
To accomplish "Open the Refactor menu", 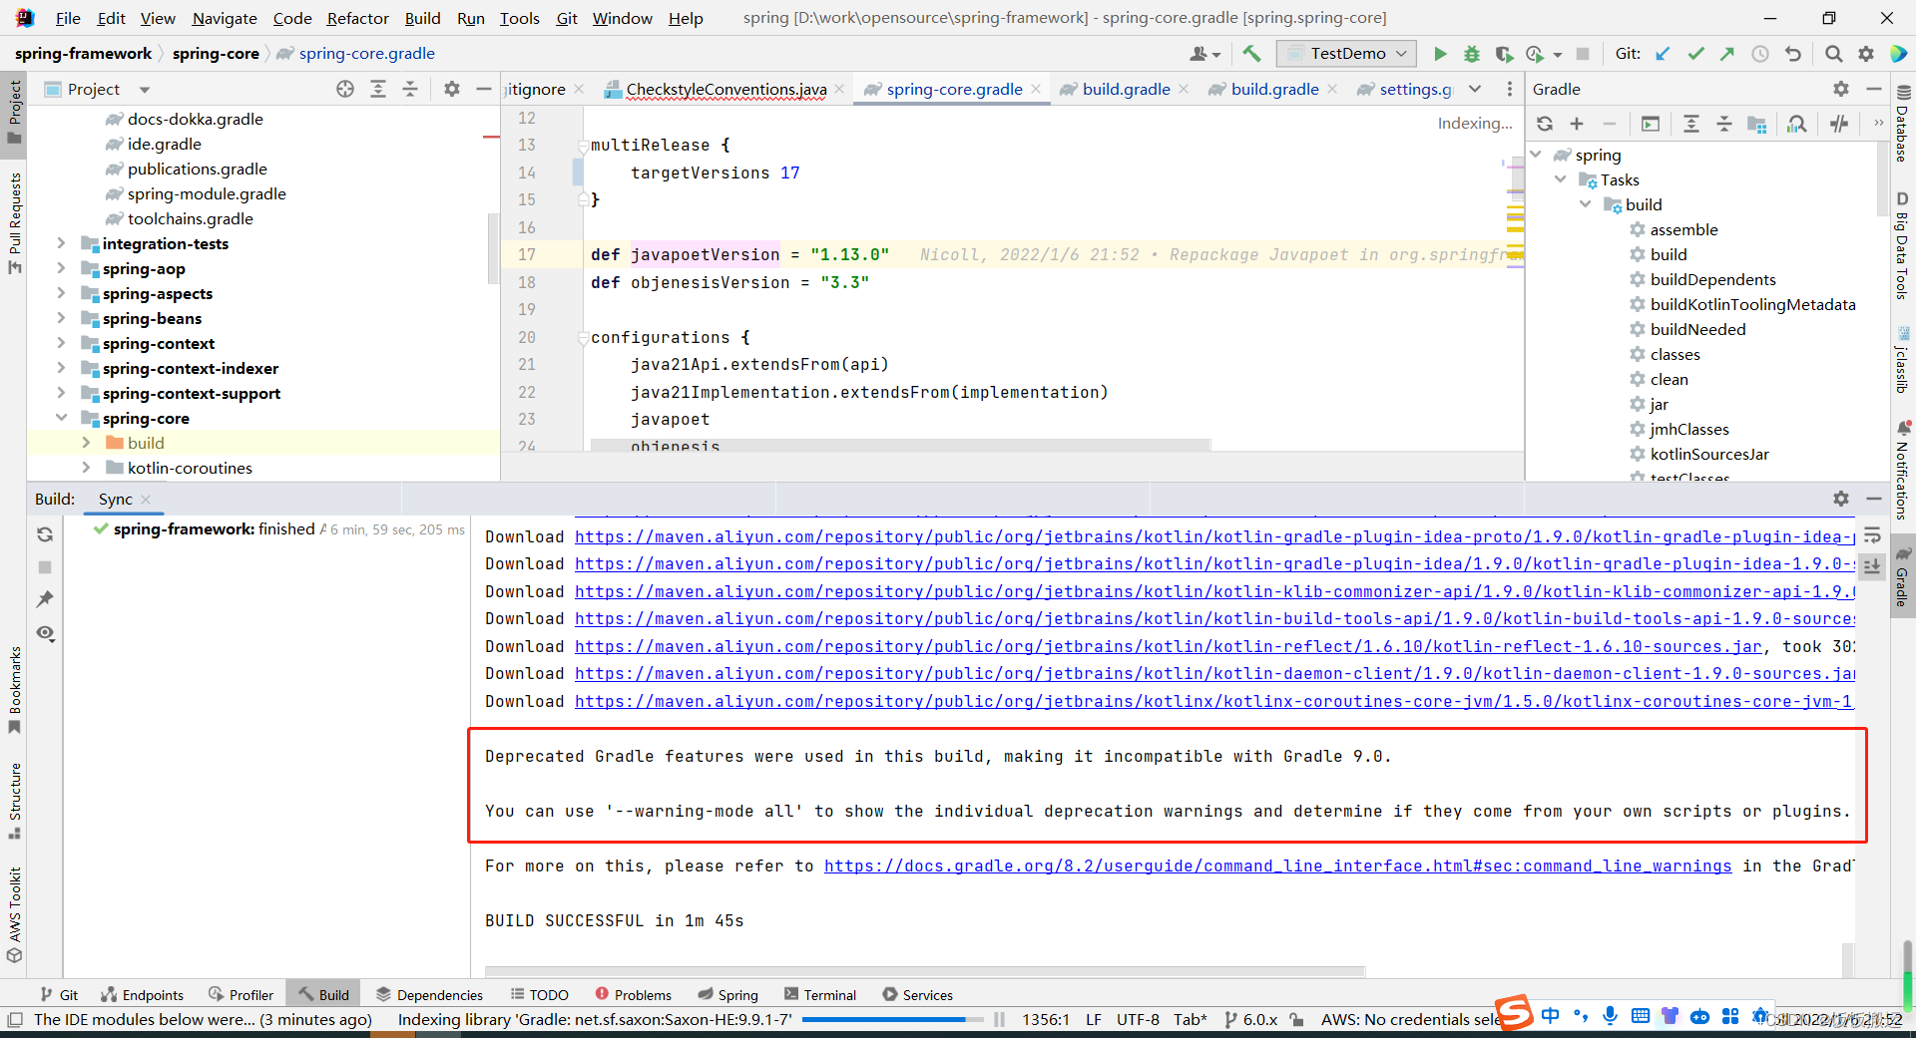I will point(356,18).
